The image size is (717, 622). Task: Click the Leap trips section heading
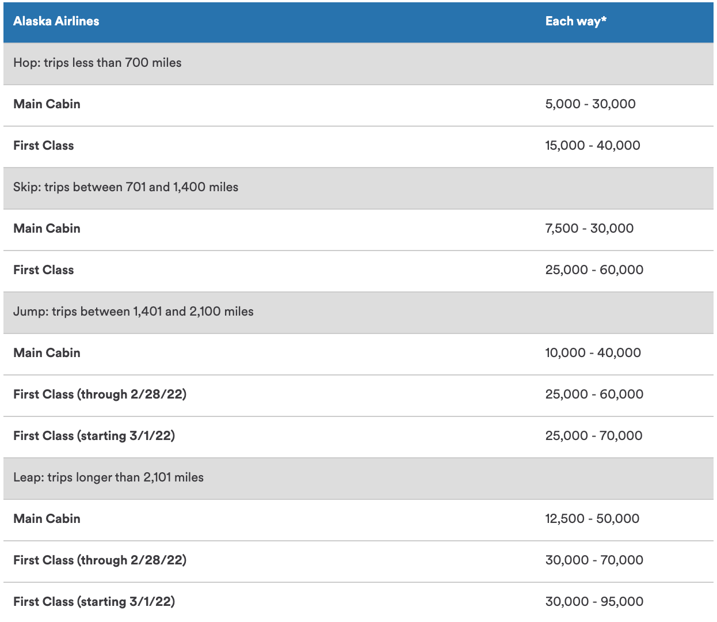108,477
